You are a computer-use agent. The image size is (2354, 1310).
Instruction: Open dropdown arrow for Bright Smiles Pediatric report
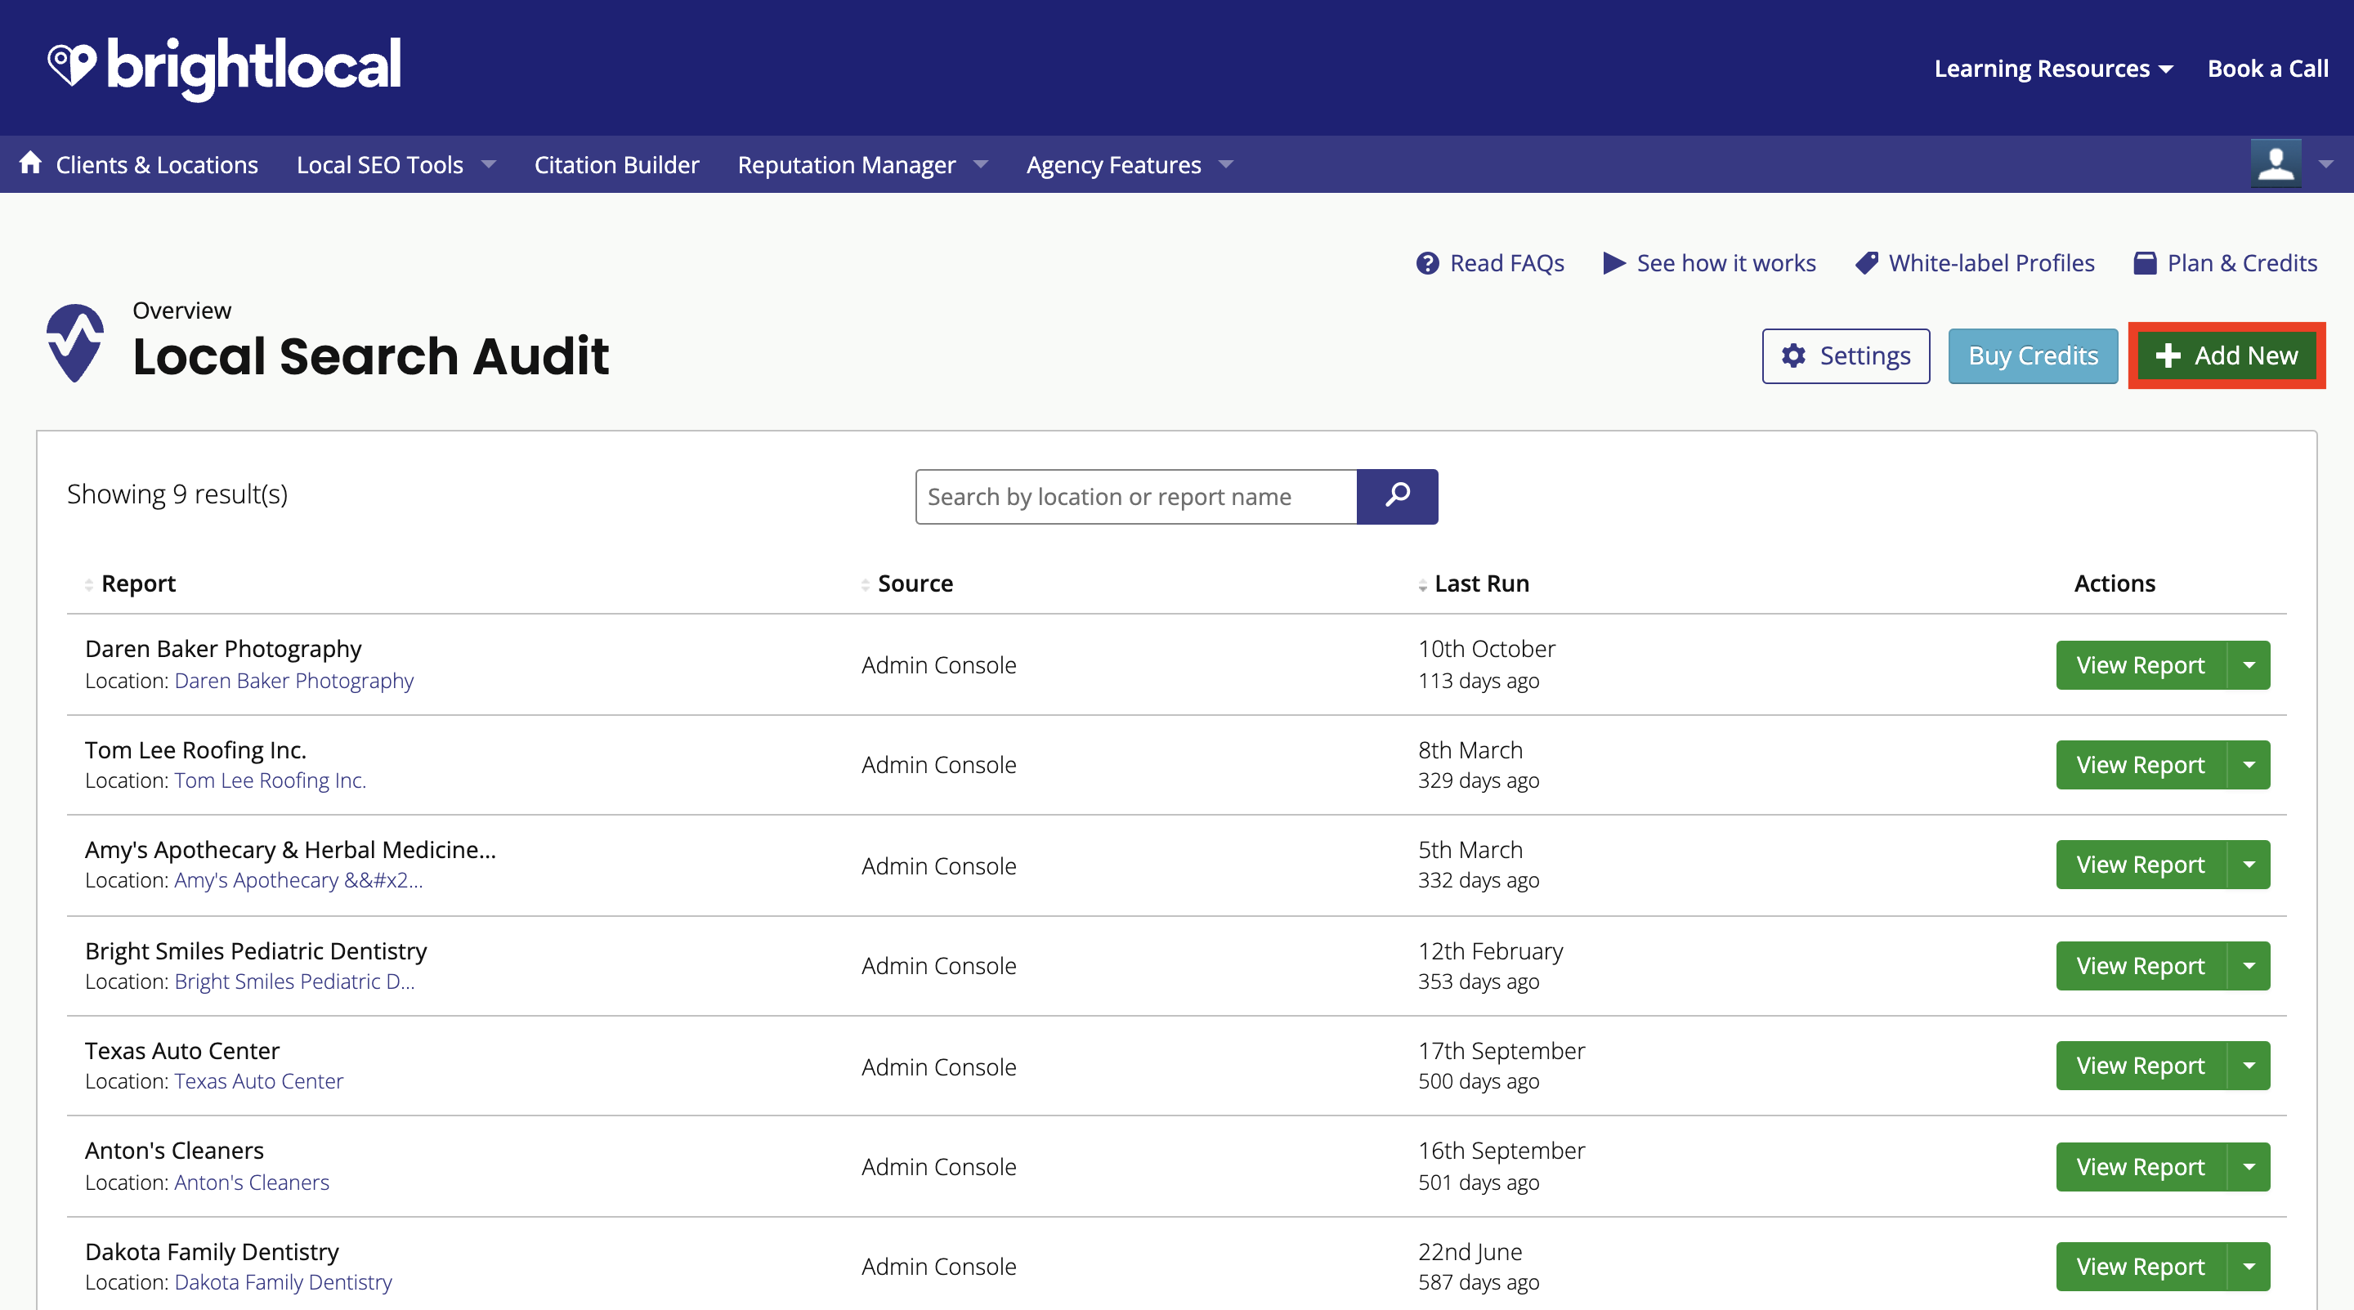(2249, 966)
